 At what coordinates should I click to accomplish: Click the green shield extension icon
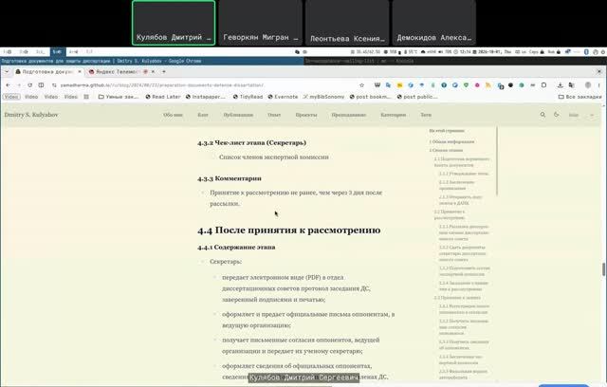[466, 85]
